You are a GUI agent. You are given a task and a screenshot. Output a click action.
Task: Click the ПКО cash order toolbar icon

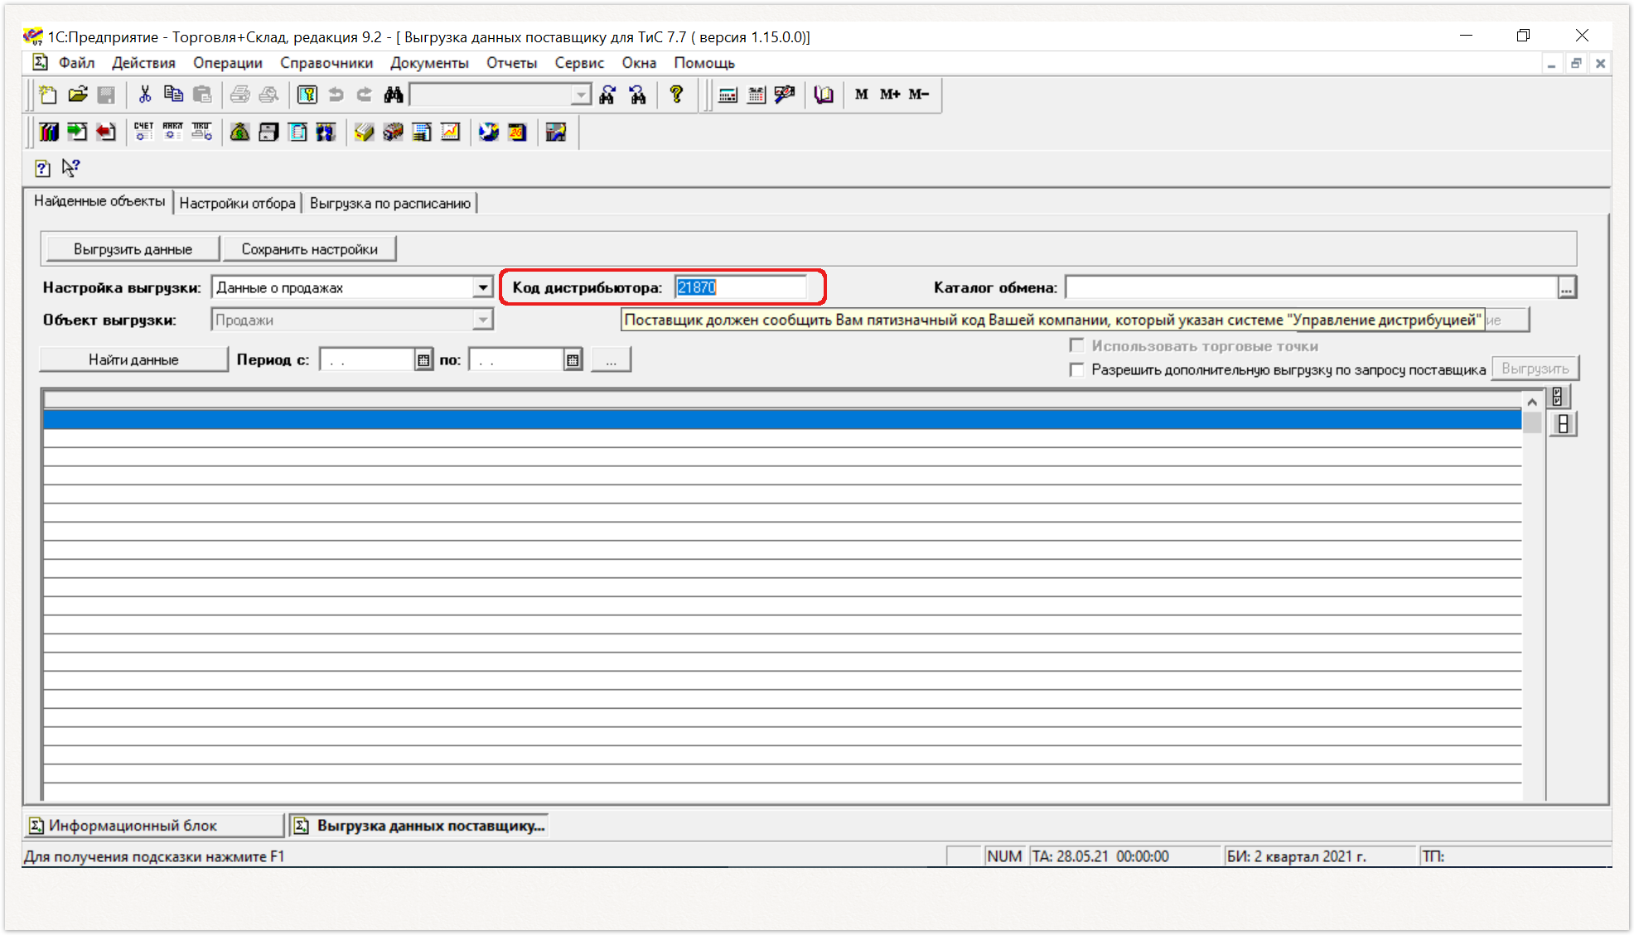point(201,133)
